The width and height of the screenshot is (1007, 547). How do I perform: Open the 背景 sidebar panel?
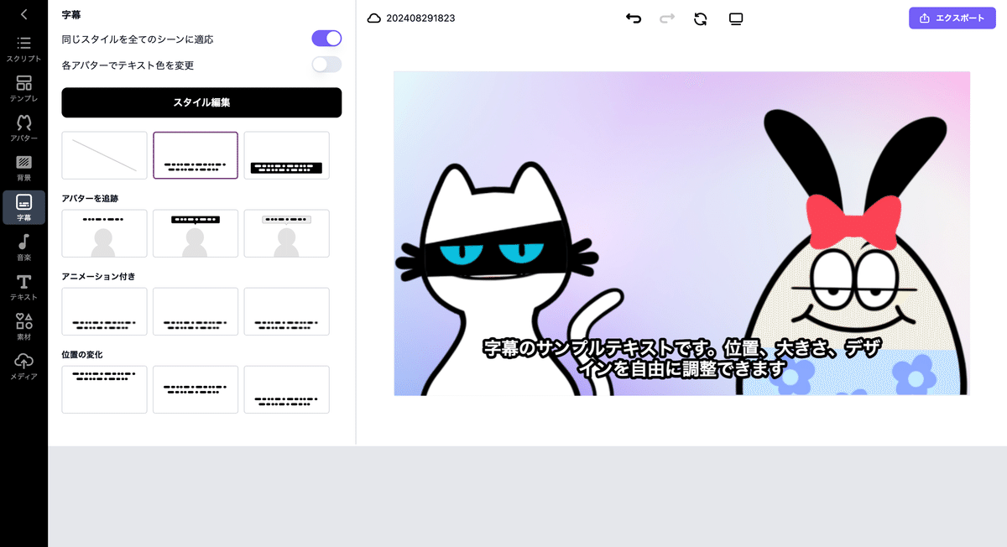click(x=23, y=167)
